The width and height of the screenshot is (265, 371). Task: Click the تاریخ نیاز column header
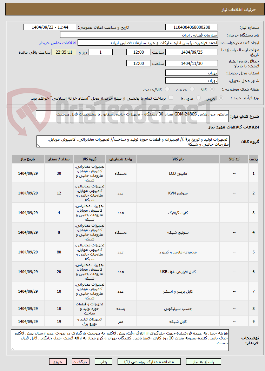pos(28,159)
